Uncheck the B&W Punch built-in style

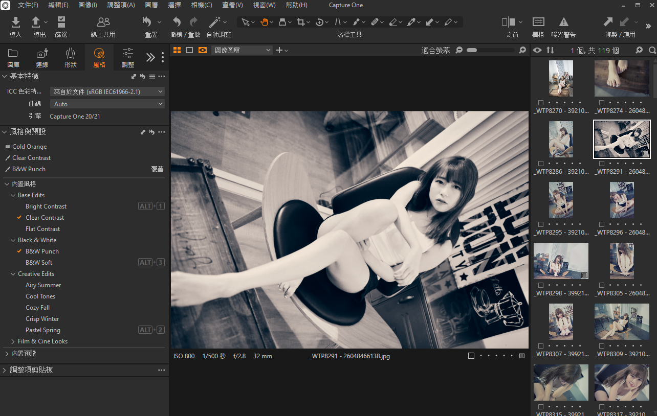(x=19, y=251)
